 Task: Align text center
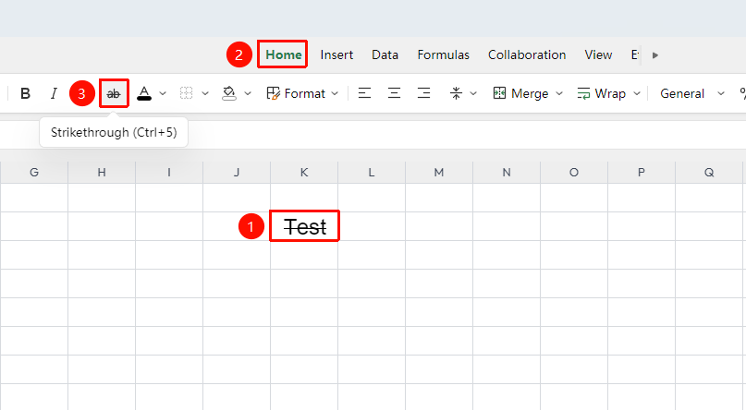[394, 93]
